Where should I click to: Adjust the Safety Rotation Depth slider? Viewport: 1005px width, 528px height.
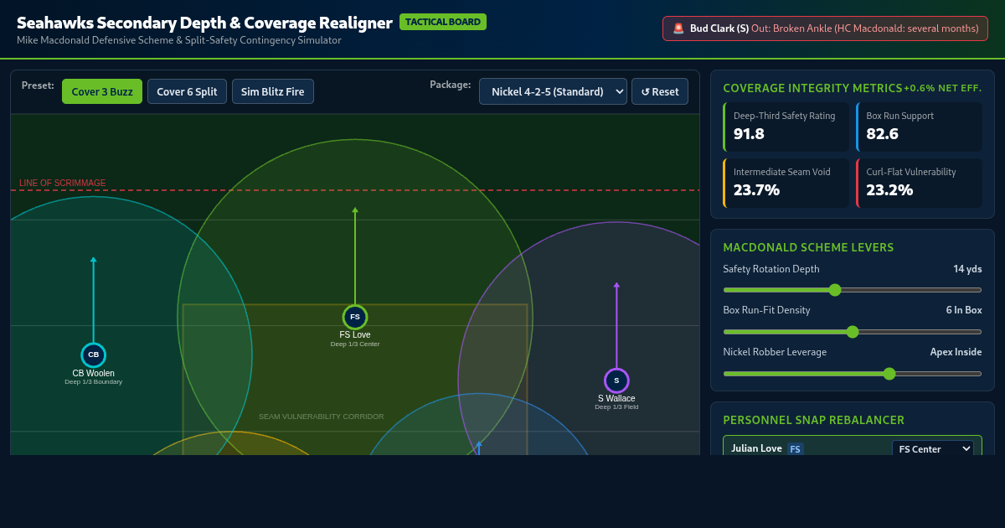pyautogui.click(x=853, y=290)
